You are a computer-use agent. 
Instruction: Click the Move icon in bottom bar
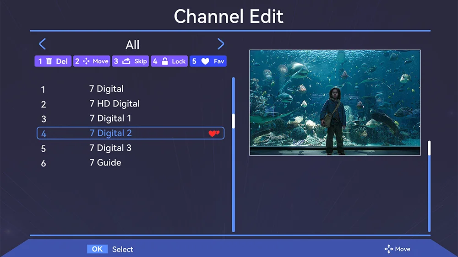[x=389, y=249]
